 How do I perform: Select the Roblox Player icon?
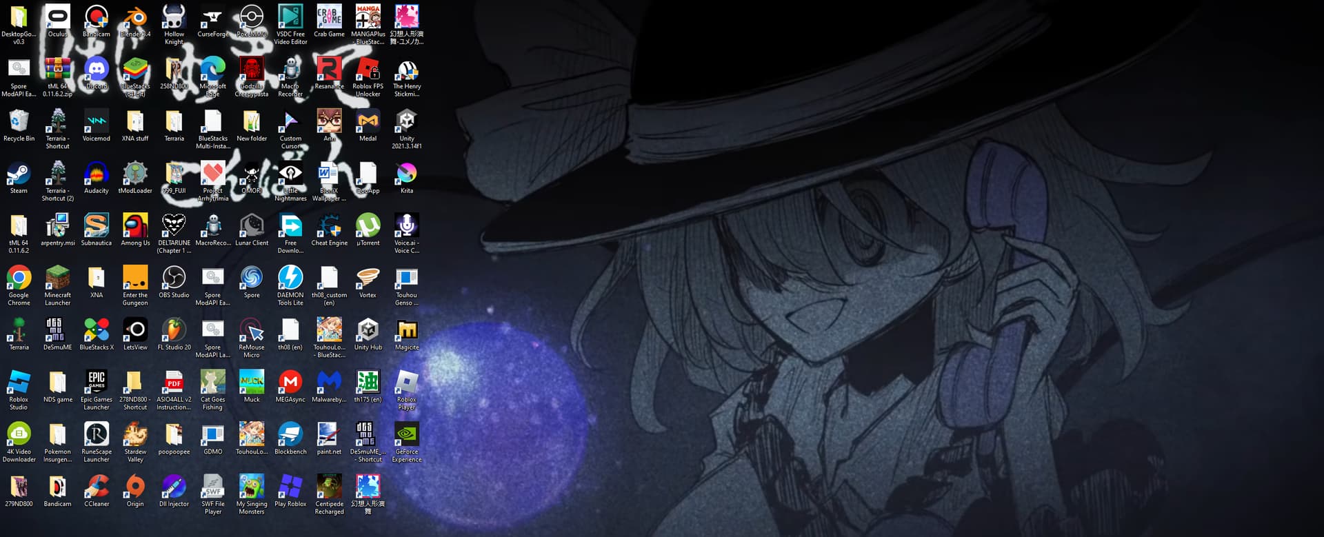click(407, 383)
